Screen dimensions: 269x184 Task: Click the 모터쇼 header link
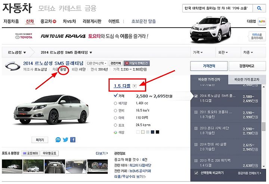point(47,8)
